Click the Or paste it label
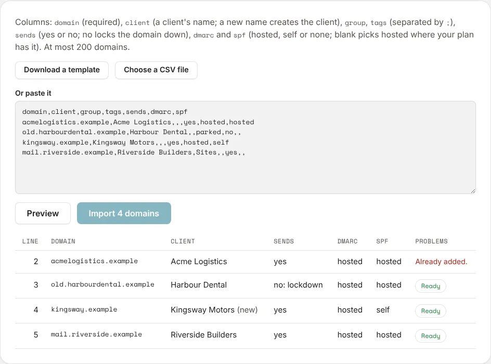 click(x=33, y=93)
